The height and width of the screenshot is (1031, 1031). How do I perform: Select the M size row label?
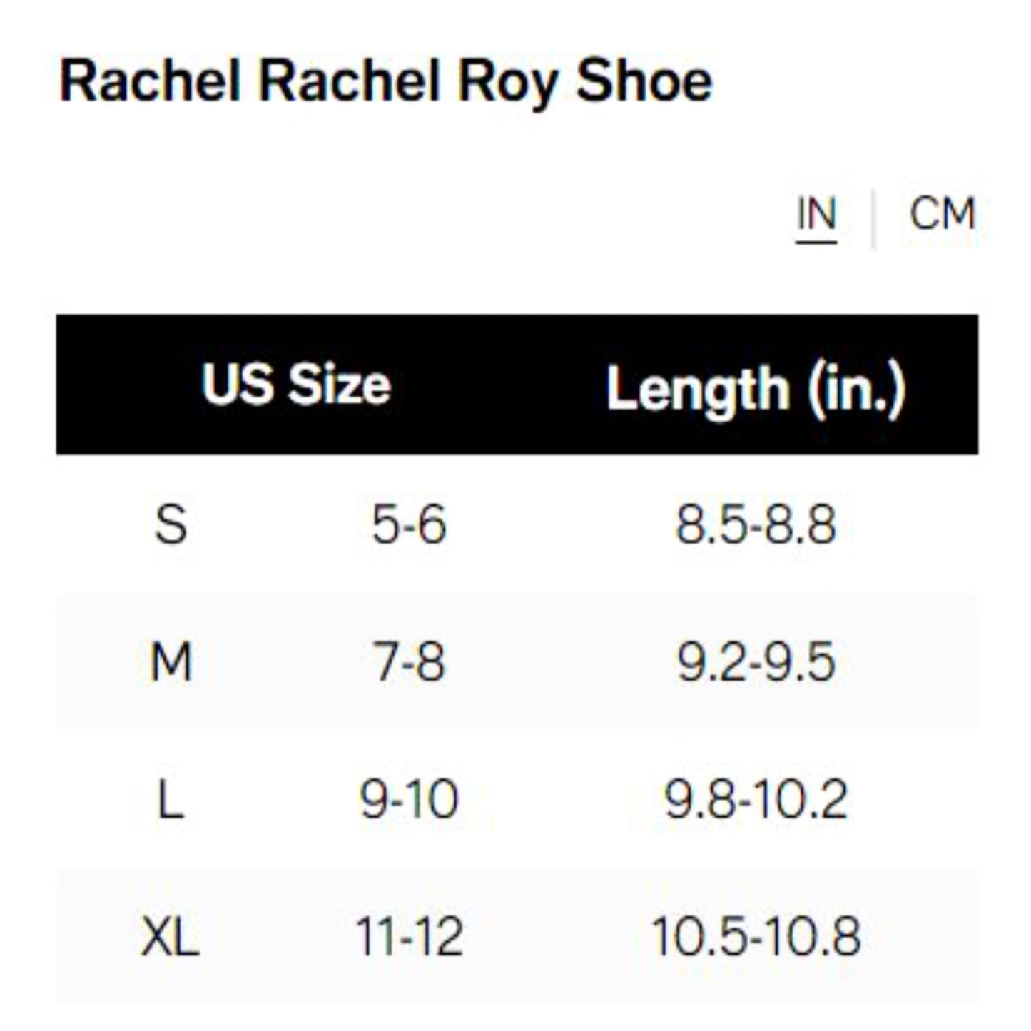click(x=171, y=661)
